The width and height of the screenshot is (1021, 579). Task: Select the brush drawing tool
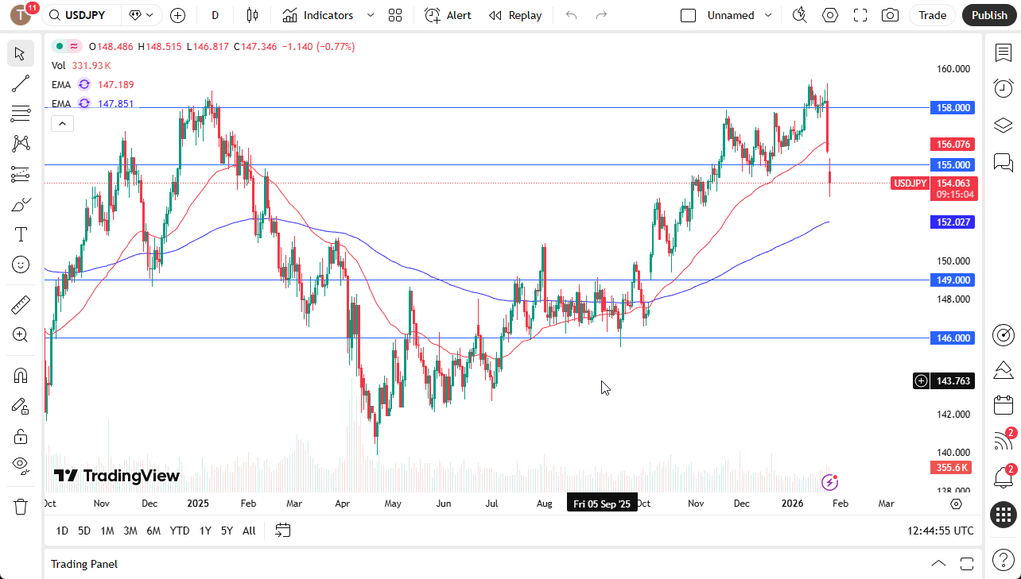tap(21, 204)
